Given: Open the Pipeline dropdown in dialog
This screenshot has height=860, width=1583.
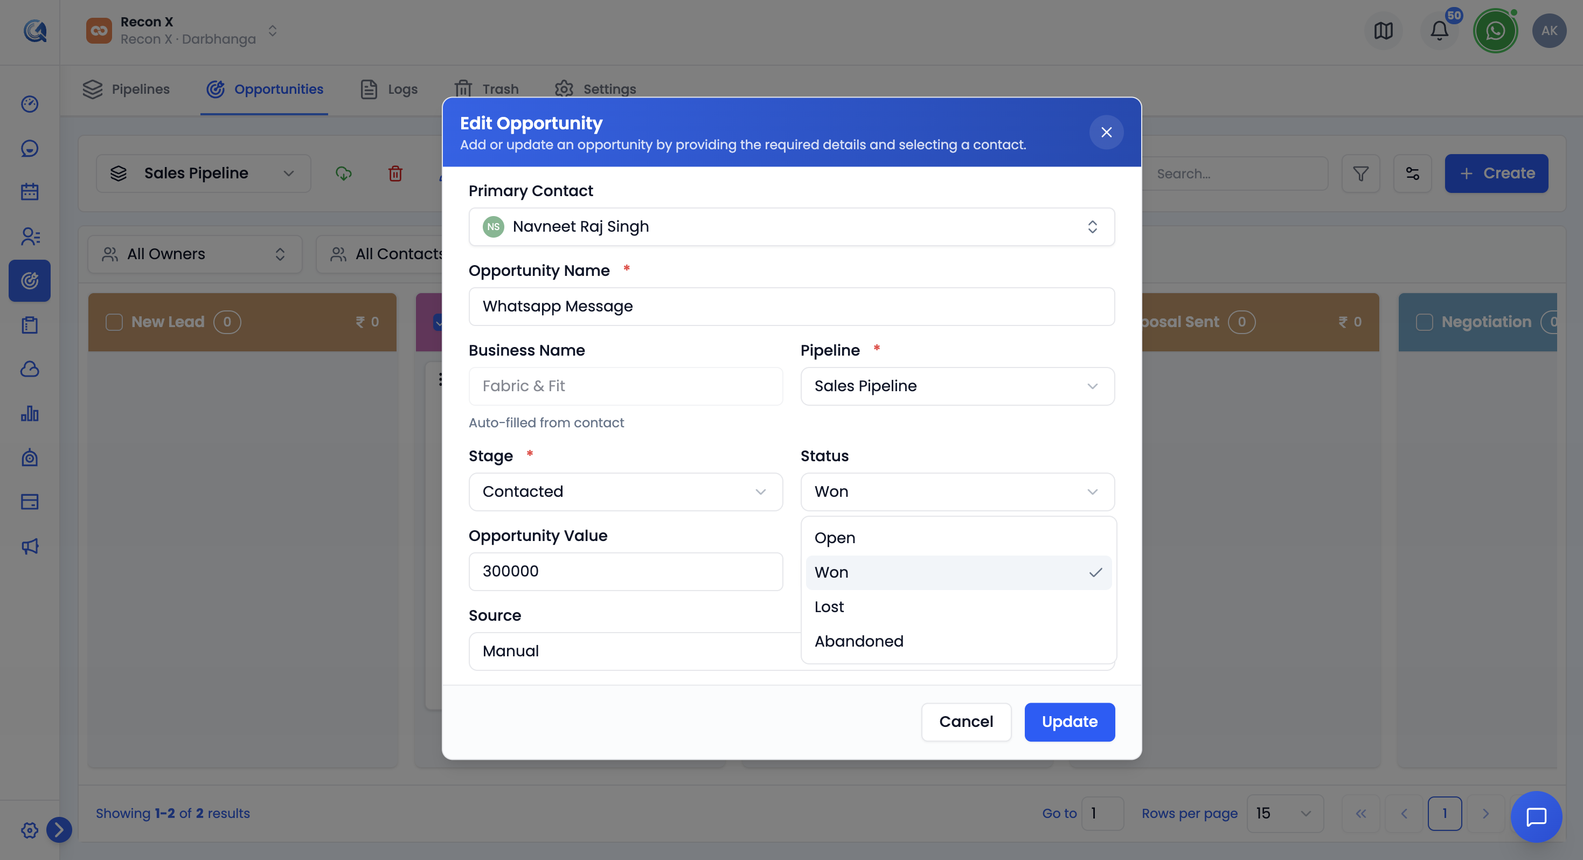Looking at the screenshot, I should point(957,386).
